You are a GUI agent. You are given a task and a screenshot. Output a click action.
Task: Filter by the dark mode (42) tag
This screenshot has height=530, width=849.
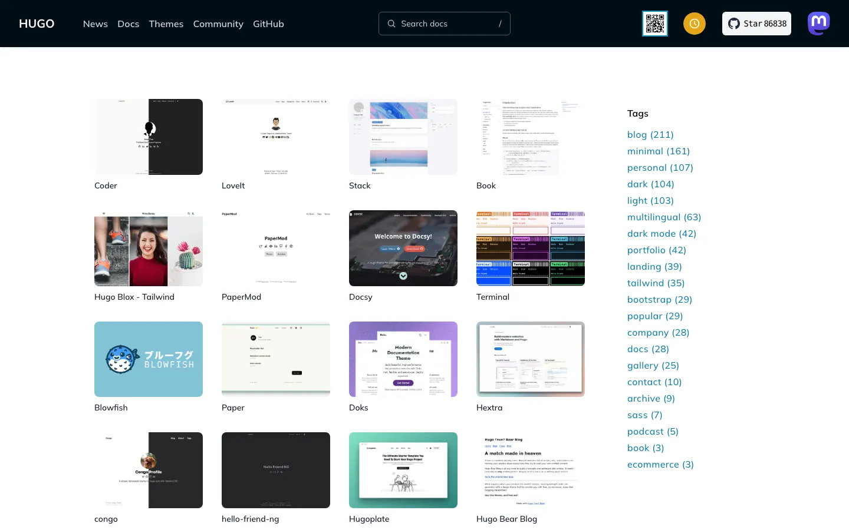click(662, 234)
